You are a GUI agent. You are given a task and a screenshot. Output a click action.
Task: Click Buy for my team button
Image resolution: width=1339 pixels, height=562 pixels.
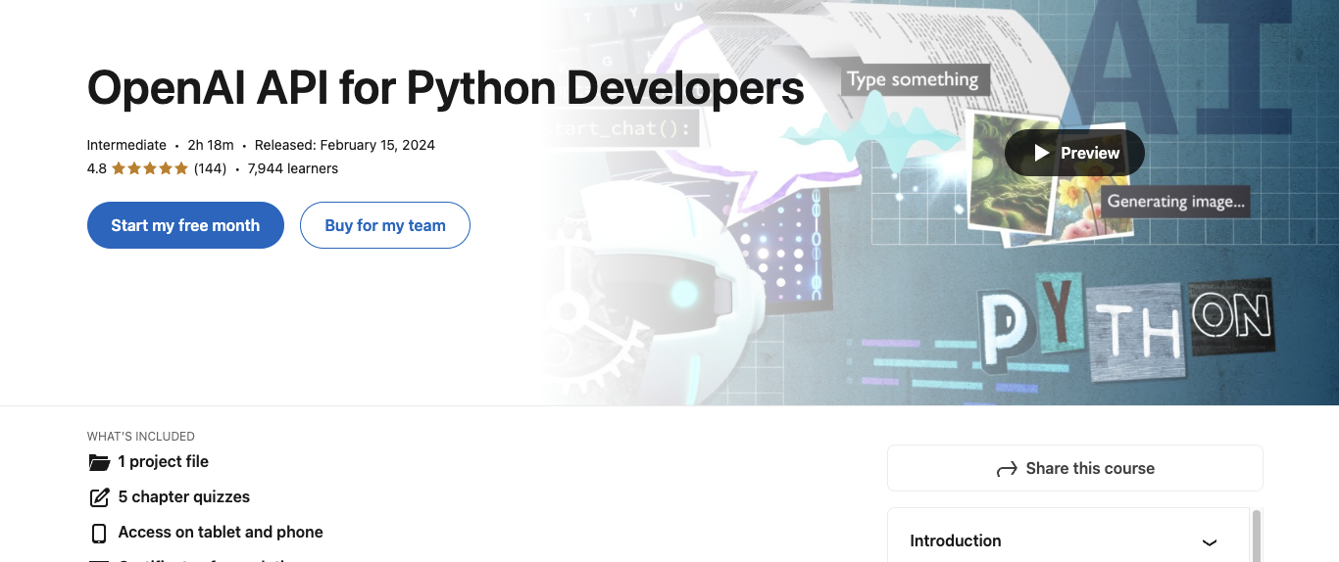pos(385,225)
